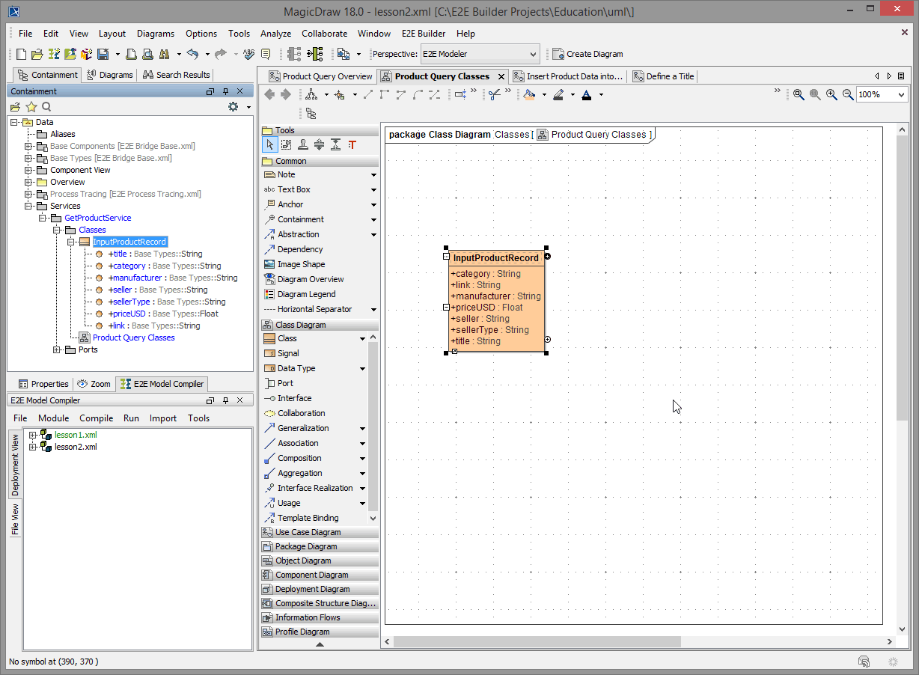Undo the last action via toolbar icon
This screenshot has height=675, width=919.
[x=194, y=53]
